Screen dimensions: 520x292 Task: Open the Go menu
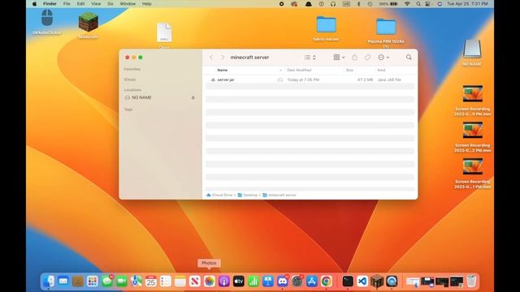tap(110, 3)
